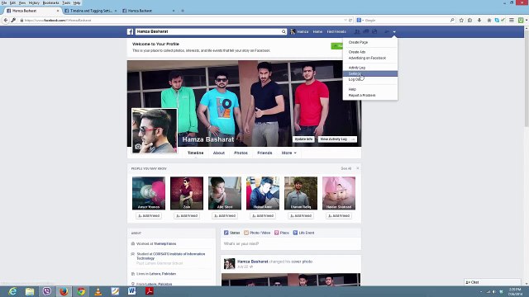The width and height of the screenshot is (529, 297).
Task: Add friend under Amer Younas
Action: click(149, 216)
